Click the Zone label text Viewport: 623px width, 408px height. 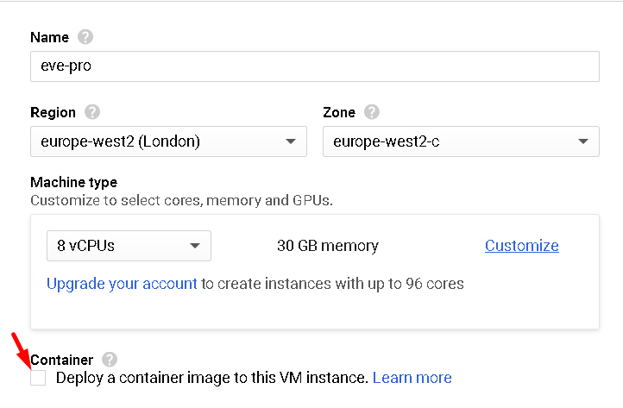pyautogui.click(x=339, y=112)
